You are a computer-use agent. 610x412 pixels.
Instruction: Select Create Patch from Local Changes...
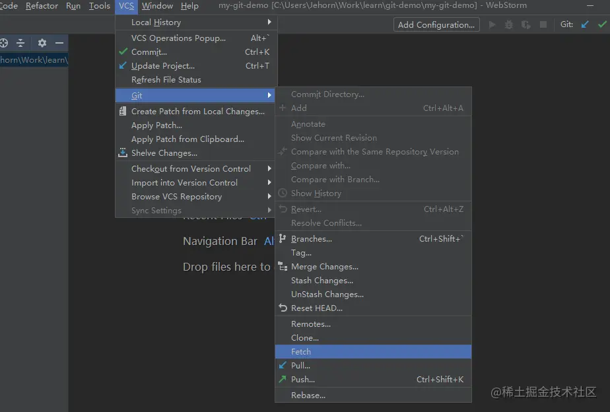tap(196, 112)
